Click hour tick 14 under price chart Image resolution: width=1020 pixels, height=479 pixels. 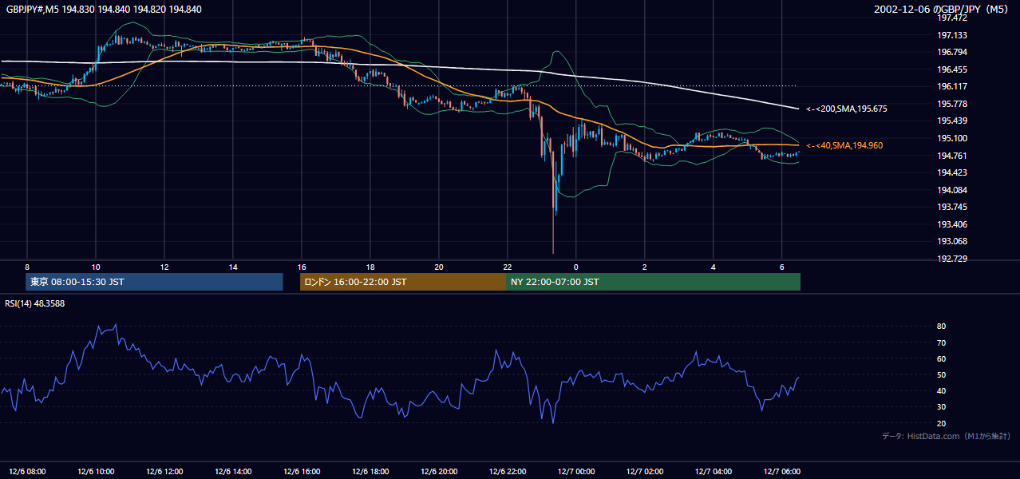point(233,267)
